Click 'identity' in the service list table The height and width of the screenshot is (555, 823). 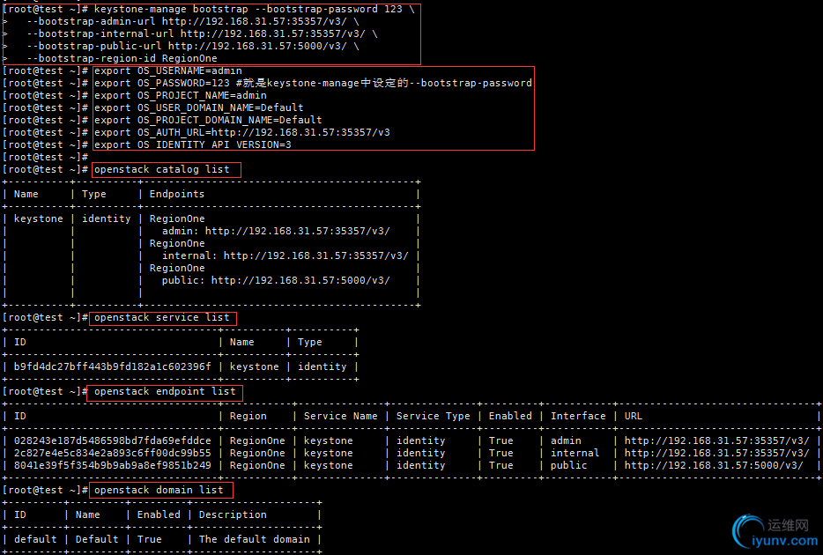[323, 366]
